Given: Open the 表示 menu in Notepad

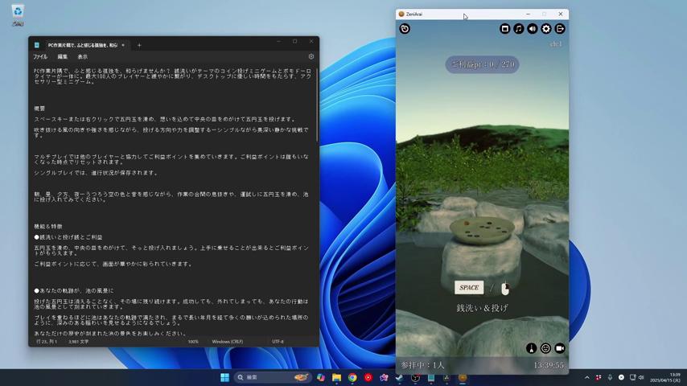Looking at the screenshot, I should pyautogui.click(x=82, y=57).
